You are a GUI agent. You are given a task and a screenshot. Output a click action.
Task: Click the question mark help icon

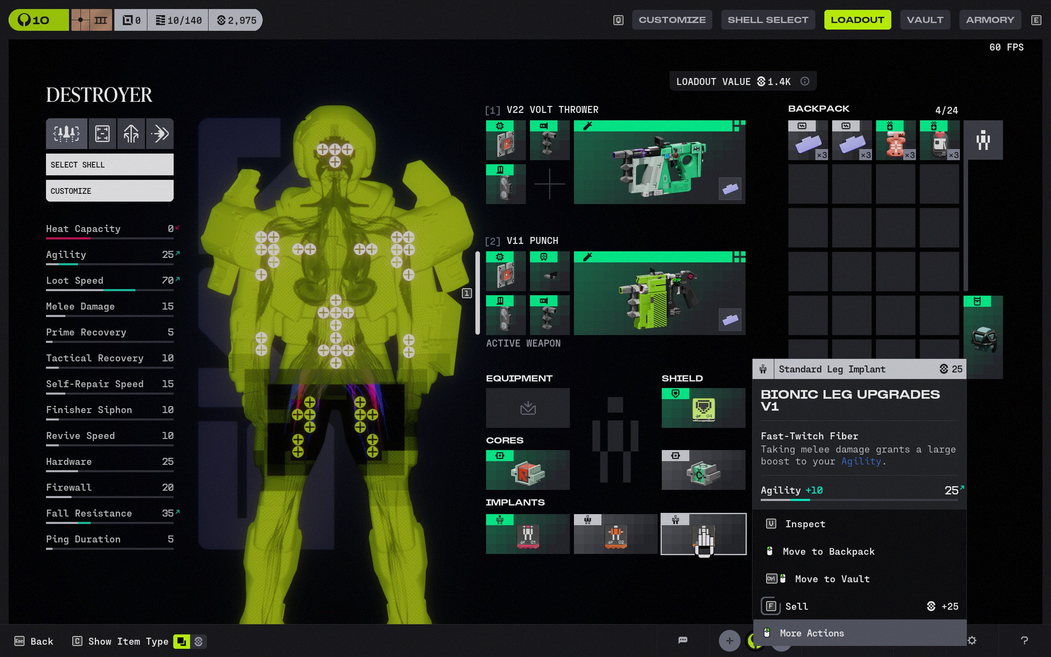(1024, 641)
